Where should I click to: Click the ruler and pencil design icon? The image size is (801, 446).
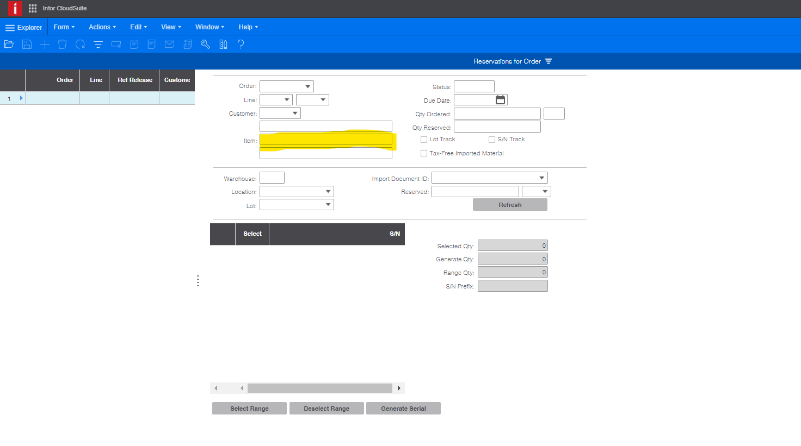[223, 45]
